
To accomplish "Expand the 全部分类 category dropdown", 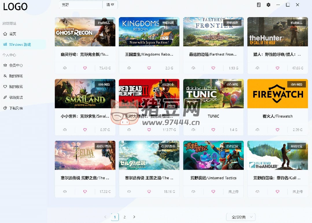I will (241, 217).
